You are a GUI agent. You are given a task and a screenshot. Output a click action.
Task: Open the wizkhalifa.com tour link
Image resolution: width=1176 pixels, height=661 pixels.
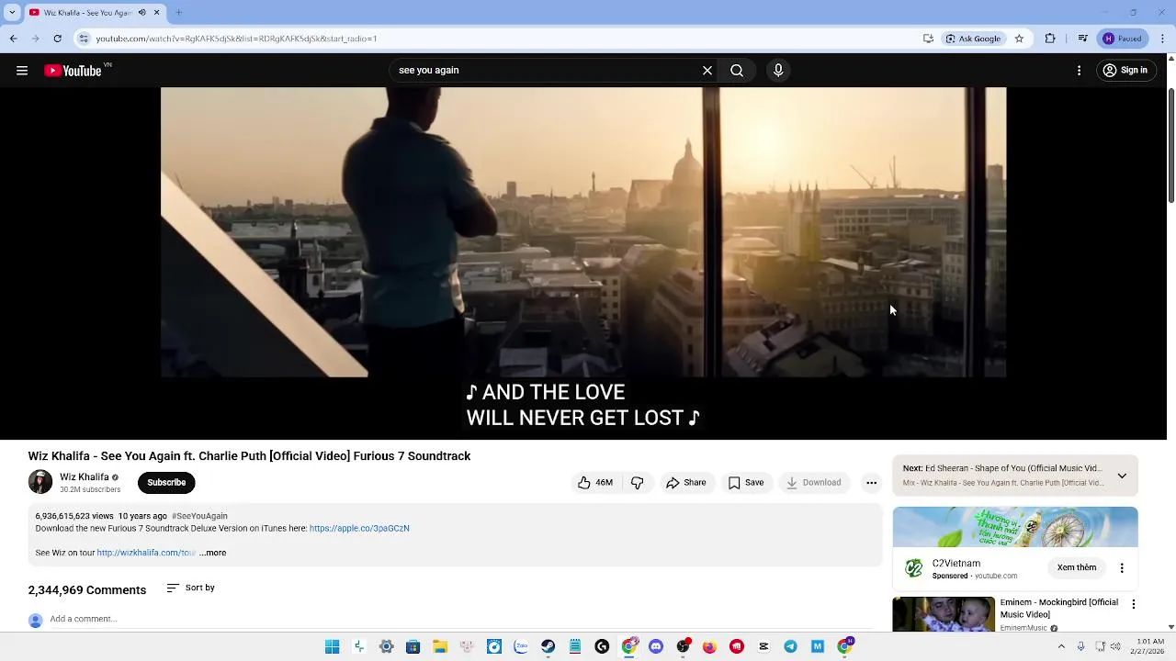pyautogui.click(x=146, y=553)
